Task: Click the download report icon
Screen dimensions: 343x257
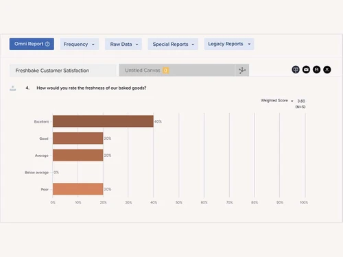Action: (x=327, y=69)
